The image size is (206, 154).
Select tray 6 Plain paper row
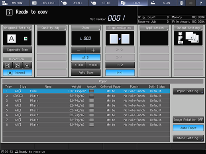click(x=86, y=115)
